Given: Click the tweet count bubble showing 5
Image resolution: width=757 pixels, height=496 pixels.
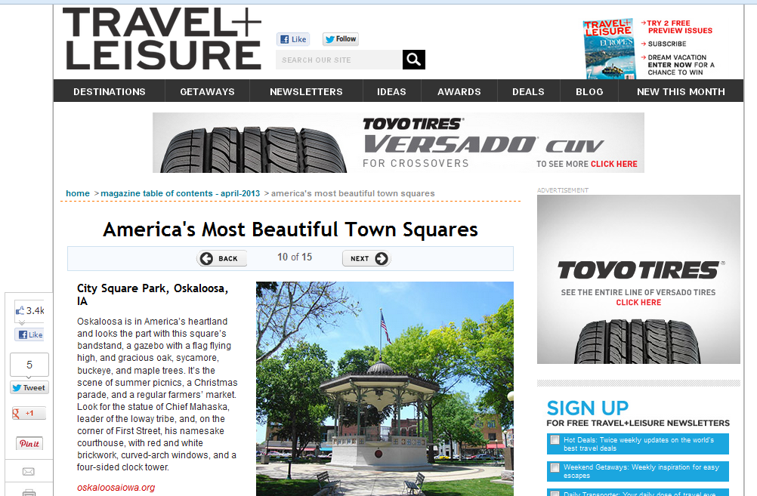Looking at the screenshot, I should (x=29, y=365).
